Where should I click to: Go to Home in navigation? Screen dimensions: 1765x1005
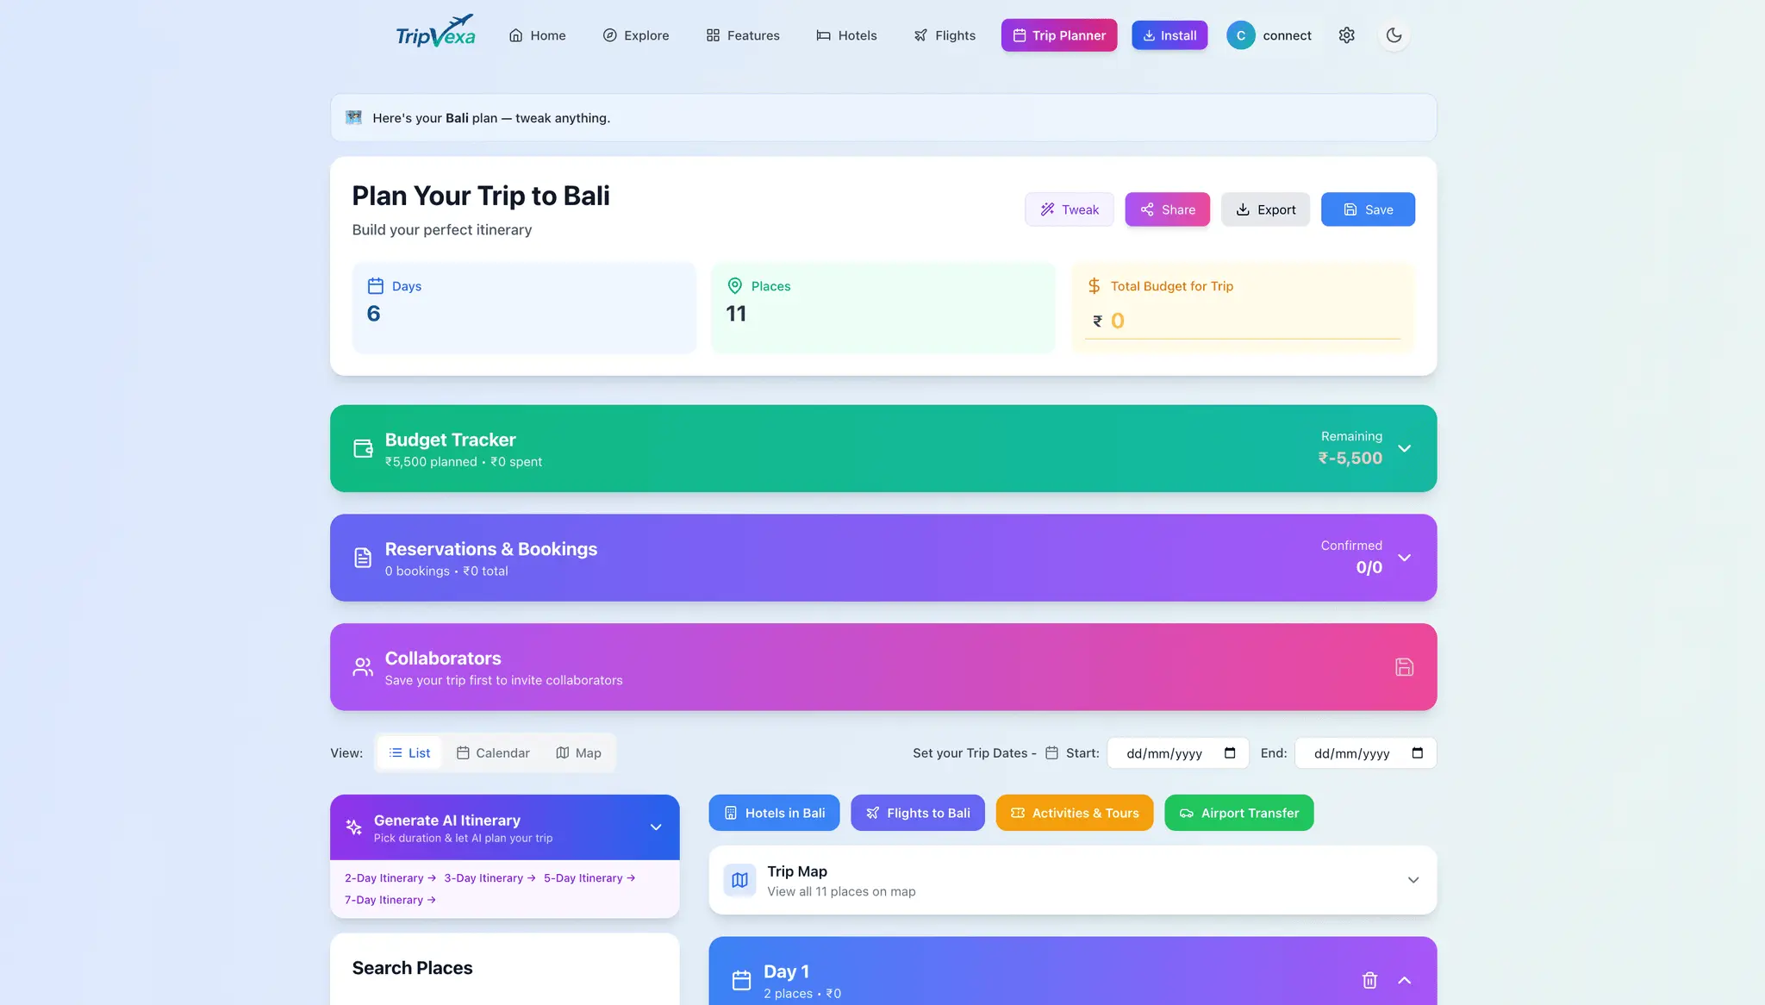[x=538, y=35]
